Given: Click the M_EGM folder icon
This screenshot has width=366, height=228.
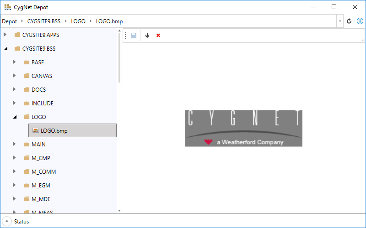Looking at the screenshot, I should [x=27, y=186].
